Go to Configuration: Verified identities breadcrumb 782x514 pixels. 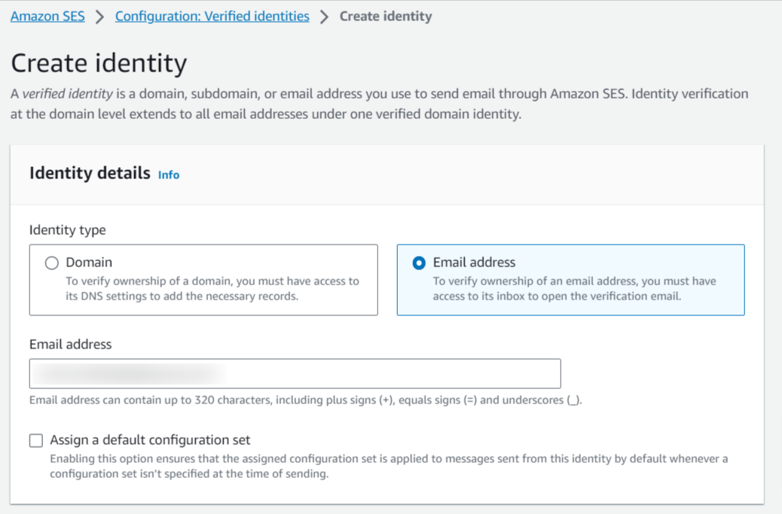(x=212, y=16)
